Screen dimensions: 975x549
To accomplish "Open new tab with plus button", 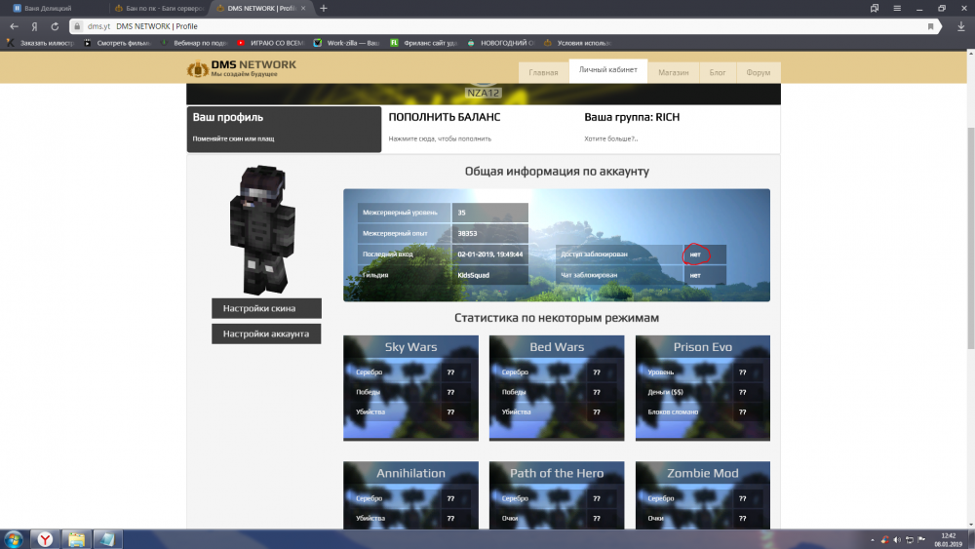I will pyautogui.click(x=324, y=8).
